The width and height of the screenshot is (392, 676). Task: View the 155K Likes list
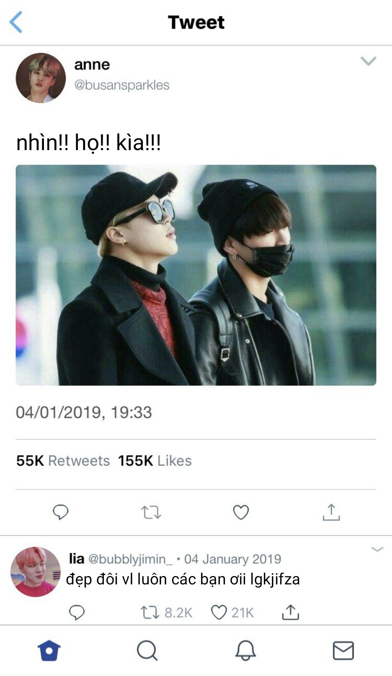(155, 460)
